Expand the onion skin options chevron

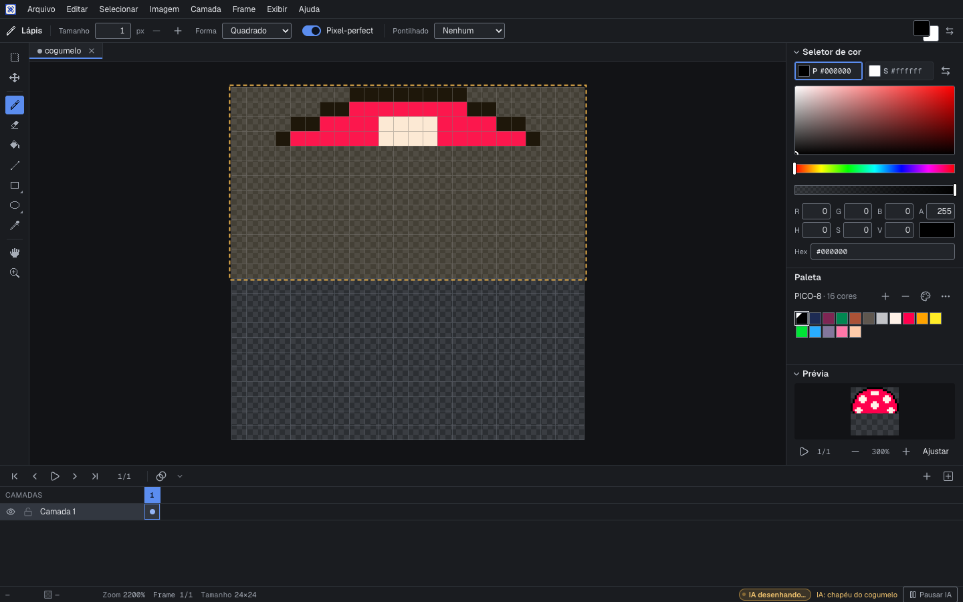(x=180, y=476)
